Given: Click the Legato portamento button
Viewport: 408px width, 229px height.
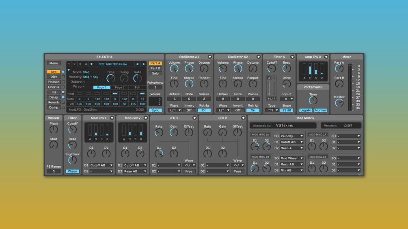Looking at the screenshot, I should 305,110.
